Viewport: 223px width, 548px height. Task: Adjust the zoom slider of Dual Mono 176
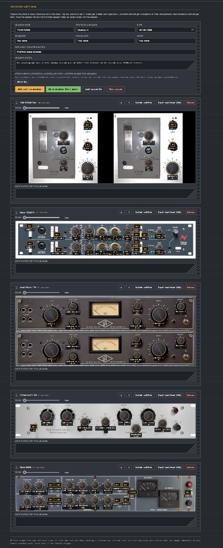point(41,293)
